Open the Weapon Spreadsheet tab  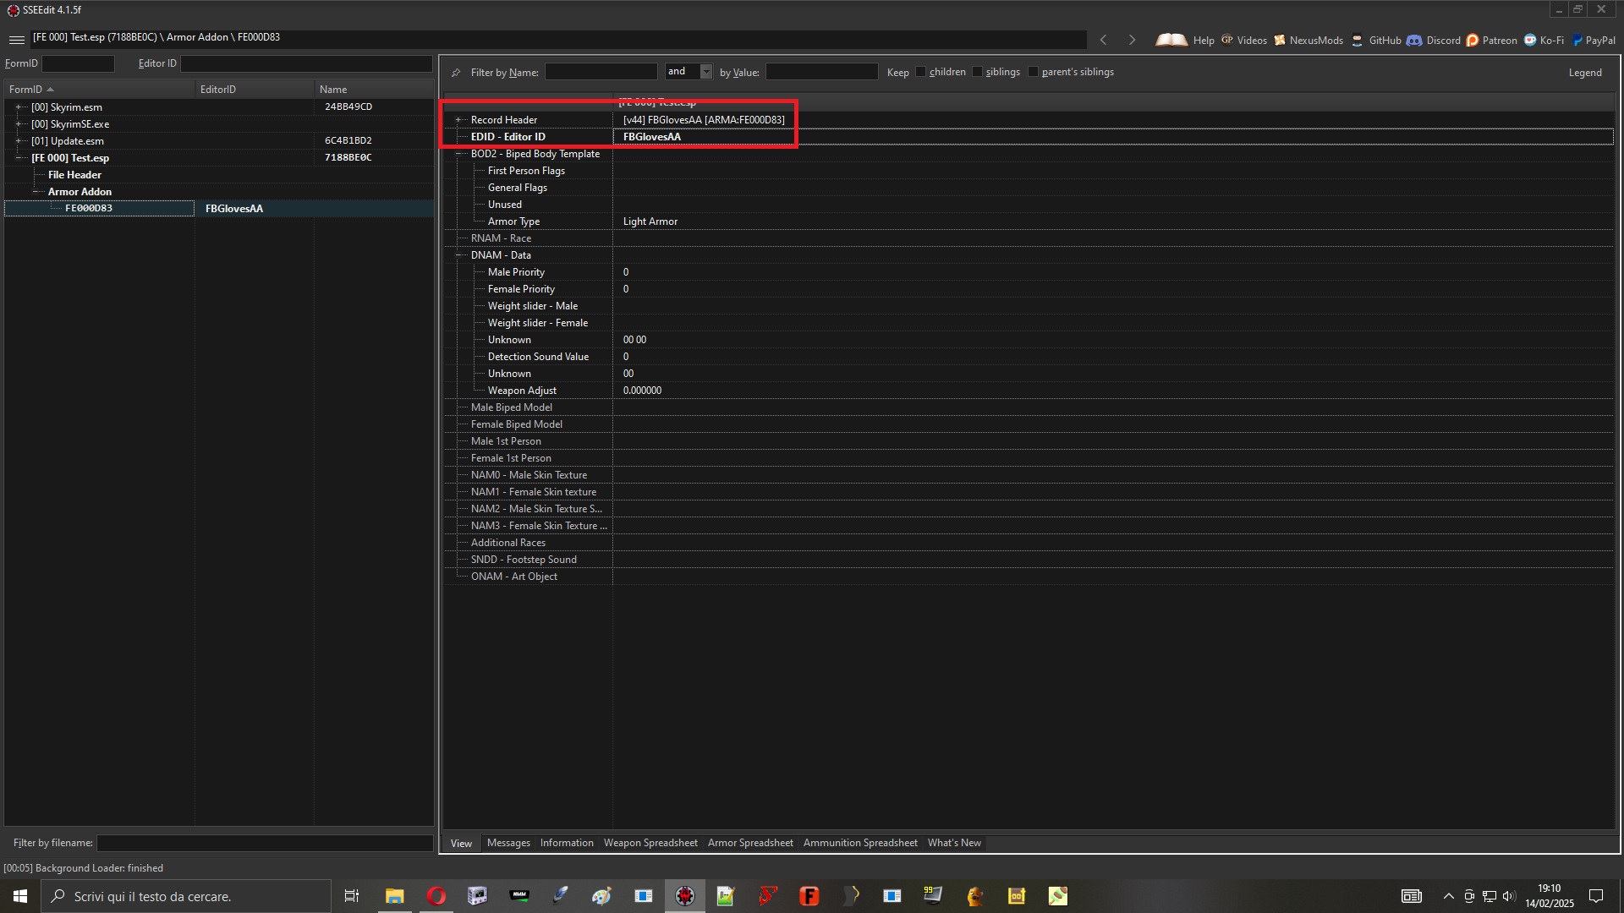(x=650, y=843)
